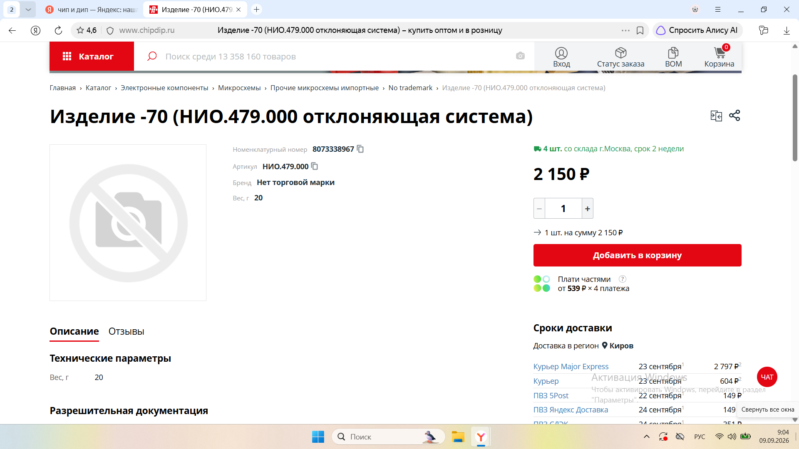Switch to the Отзывы tab

(127, 331)
